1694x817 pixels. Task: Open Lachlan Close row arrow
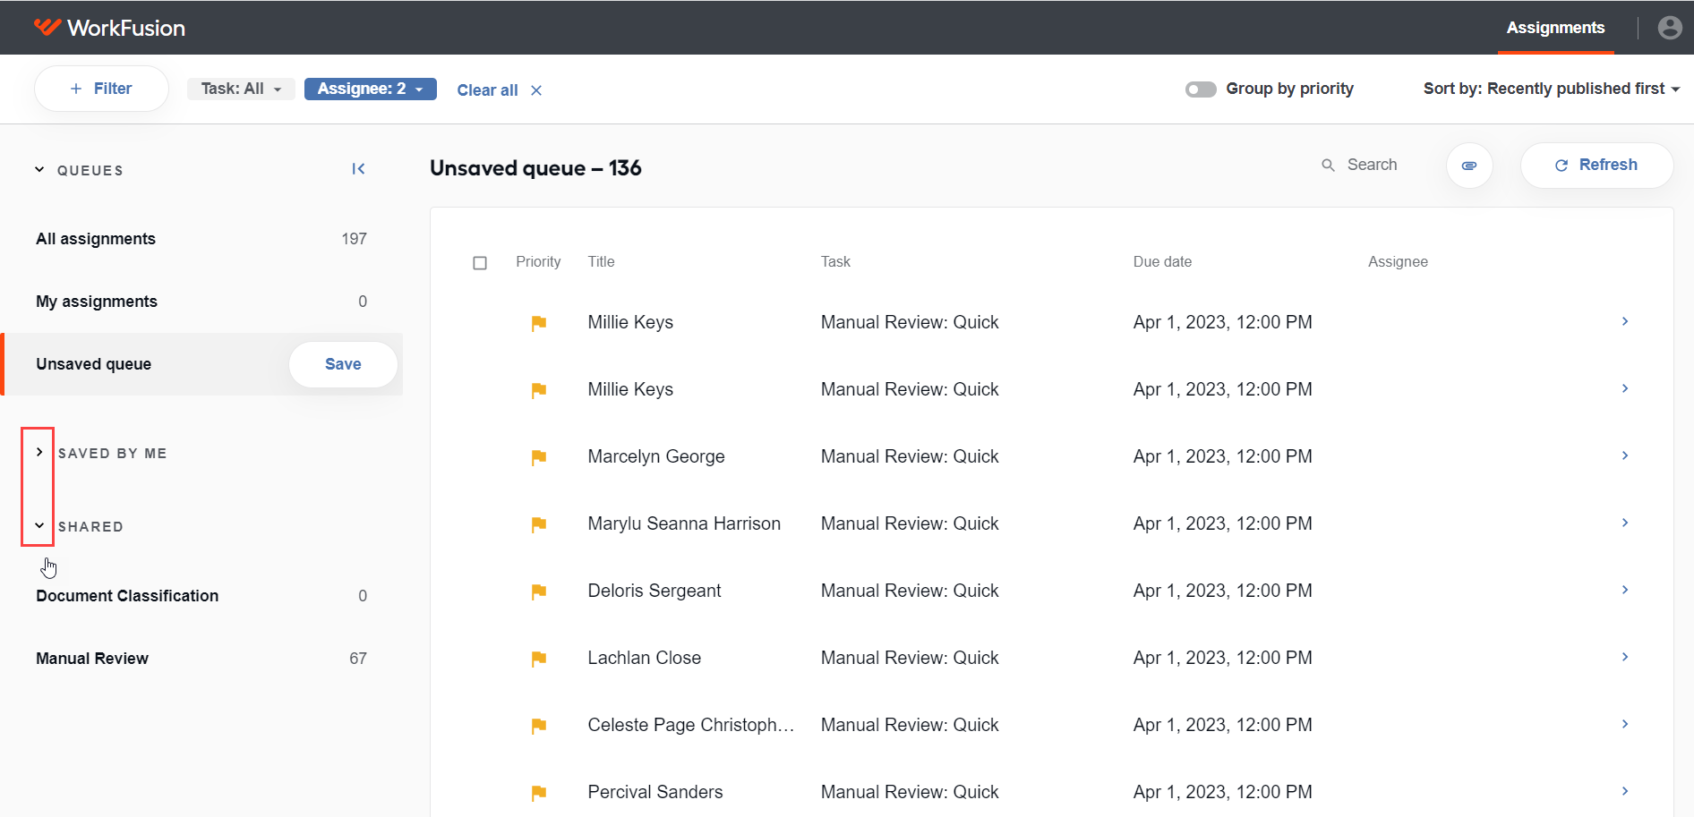click(x=1625, y=657)
